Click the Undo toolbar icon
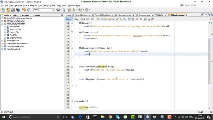 [24, 10]
